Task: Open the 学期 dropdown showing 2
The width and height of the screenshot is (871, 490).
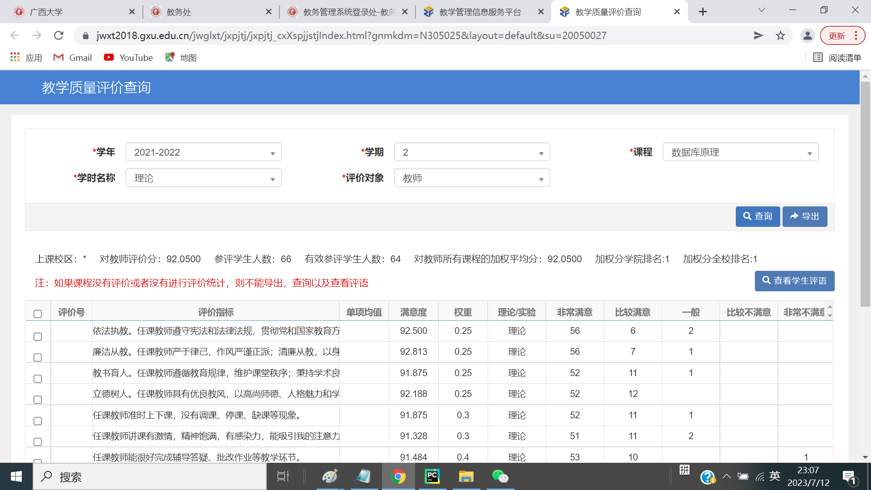Action: pos(472,152)
